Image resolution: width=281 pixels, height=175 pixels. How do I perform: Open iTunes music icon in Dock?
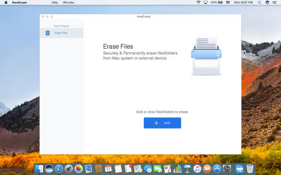(197, 169)
